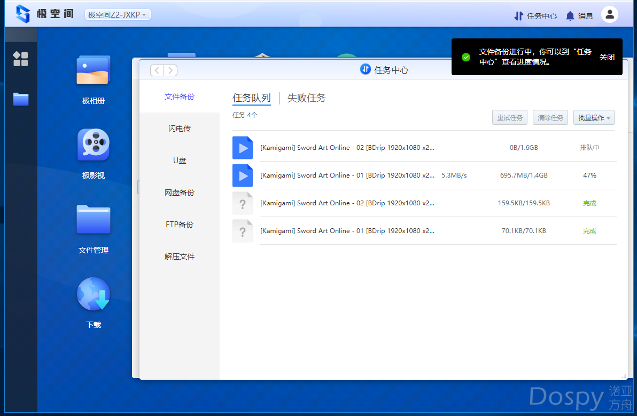Select 解压文件 in the side menu

coord(179,257)
